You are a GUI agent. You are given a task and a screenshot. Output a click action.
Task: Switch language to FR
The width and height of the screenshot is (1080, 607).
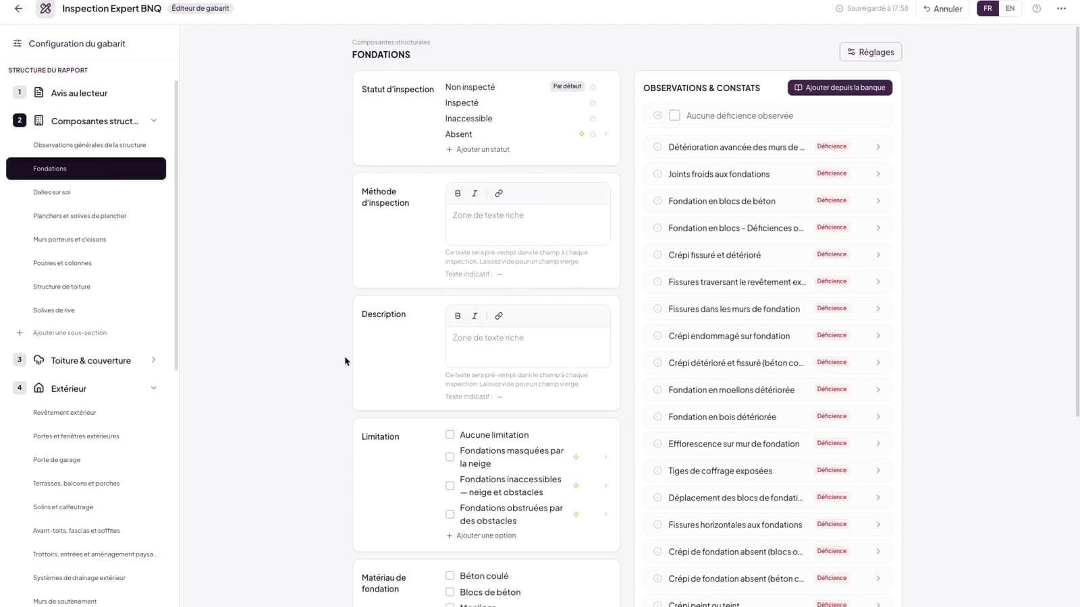pyautogui.click(x=988, y=9)
